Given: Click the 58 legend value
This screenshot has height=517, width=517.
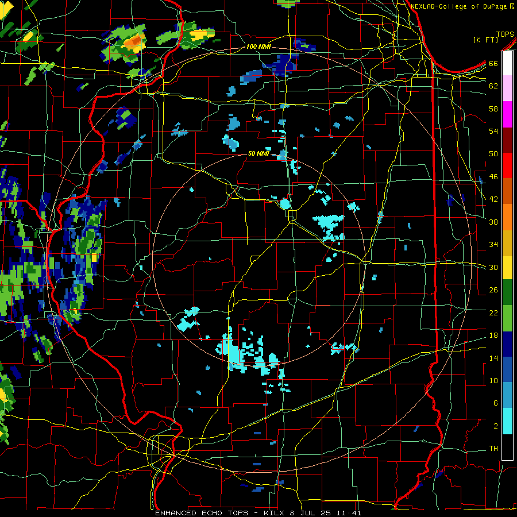Looking at the screenshot, I should coord(493,109).
